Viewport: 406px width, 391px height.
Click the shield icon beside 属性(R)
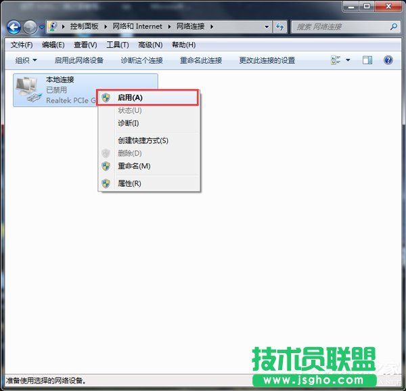[x=106, y=183]
